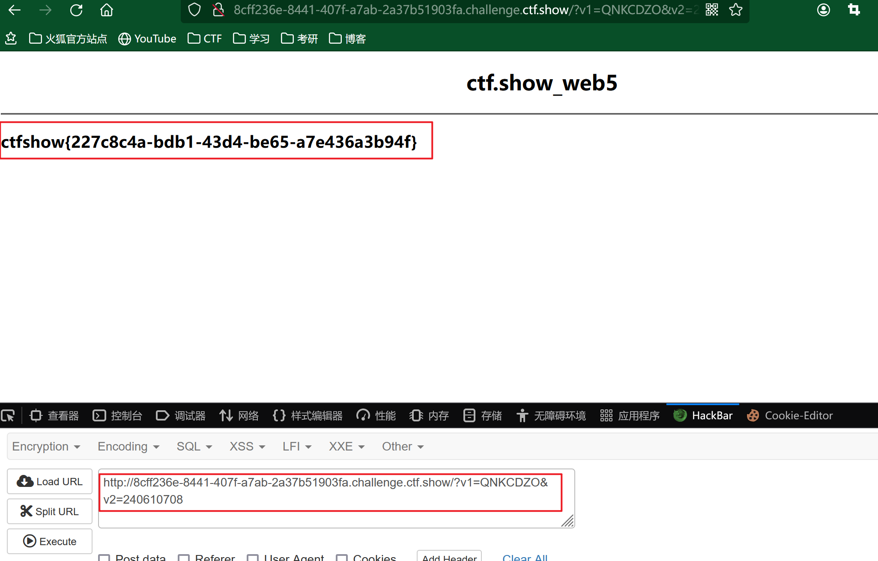The height and width of the screenshot is (561, 878).
Task: Click the browser reload icon
Action: click(x=76, y=10)
